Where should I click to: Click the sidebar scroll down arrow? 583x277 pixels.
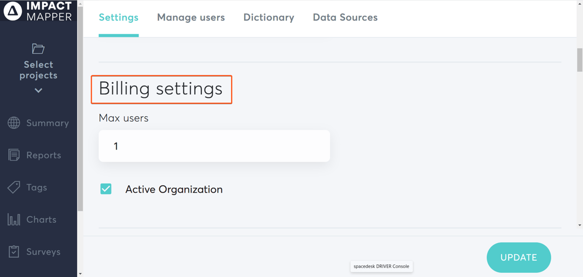pyautogui.click(x=80, y=273)
